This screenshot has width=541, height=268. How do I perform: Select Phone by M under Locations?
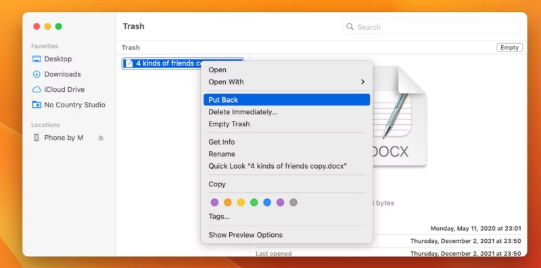point(64,138)
